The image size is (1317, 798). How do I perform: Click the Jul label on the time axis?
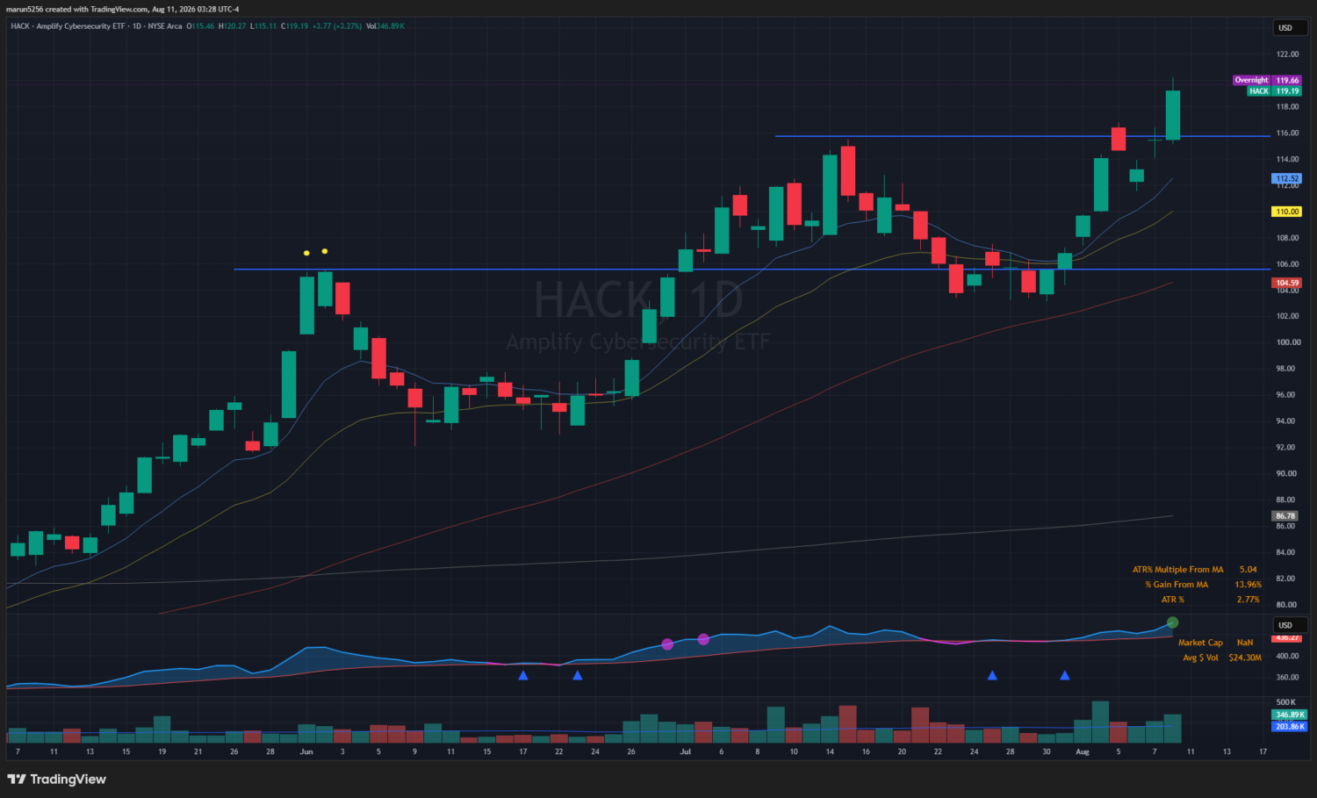(686, 751)
